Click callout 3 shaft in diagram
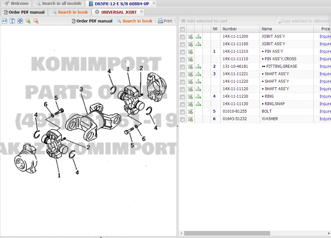 pos(81,90)
